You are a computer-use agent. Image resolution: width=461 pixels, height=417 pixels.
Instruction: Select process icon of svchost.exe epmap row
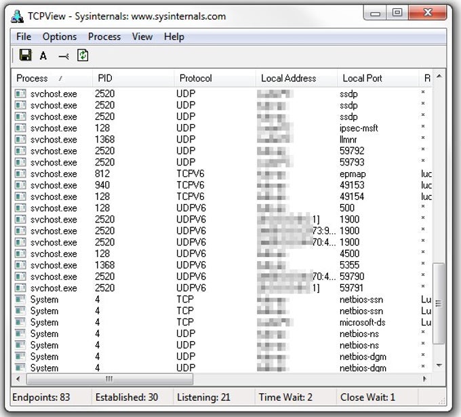pos(20,174)
